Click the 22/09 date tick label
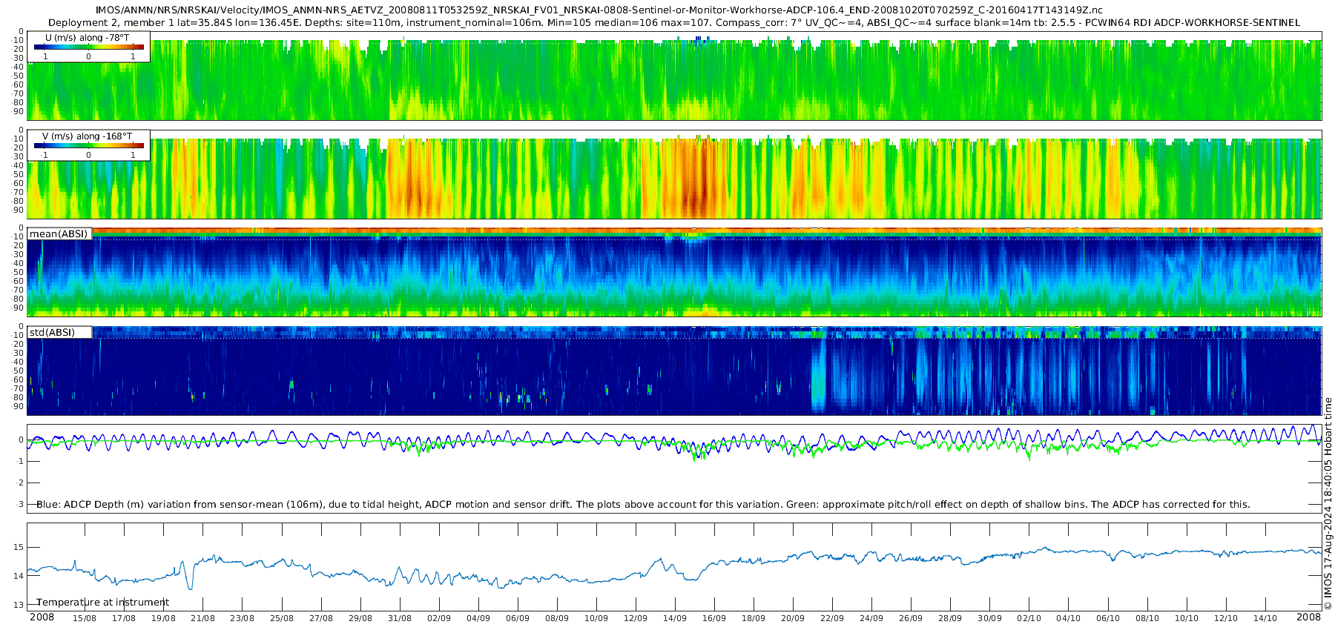This screenshot has width=1335, height=630. coord(831,618)
